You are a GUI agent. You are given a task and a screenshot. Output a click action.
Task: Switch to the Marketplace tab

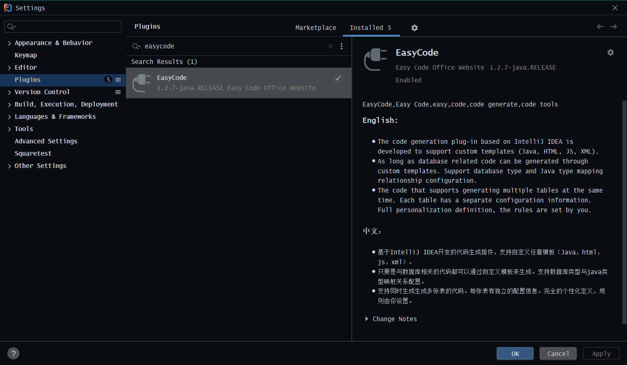[316, 28]
